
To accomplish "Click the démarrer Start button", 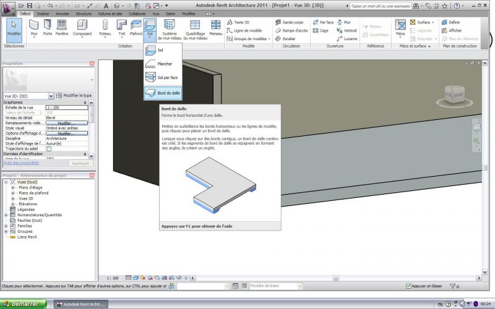I will [23, 304].
